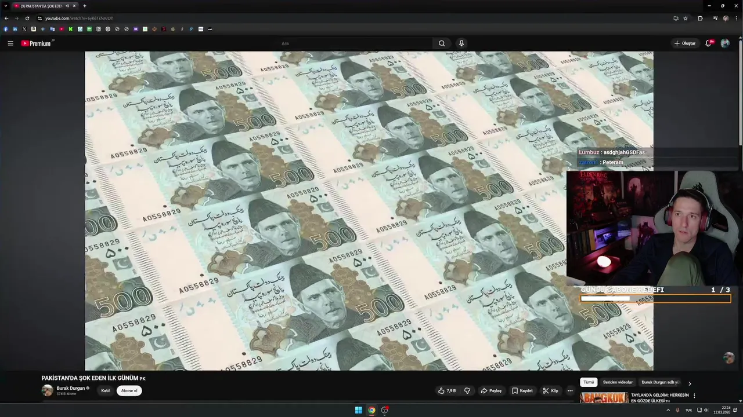Screen dimensions: 743x417
Task: Open Burak Durgun channel name link
Action: pos(71,388)
